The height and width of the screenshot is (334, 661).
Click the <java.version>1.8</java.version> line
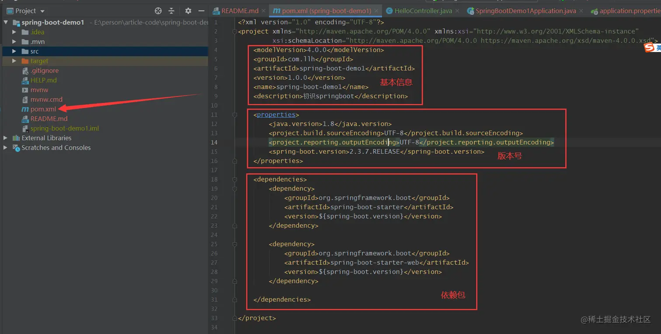[x=330, y=124]
